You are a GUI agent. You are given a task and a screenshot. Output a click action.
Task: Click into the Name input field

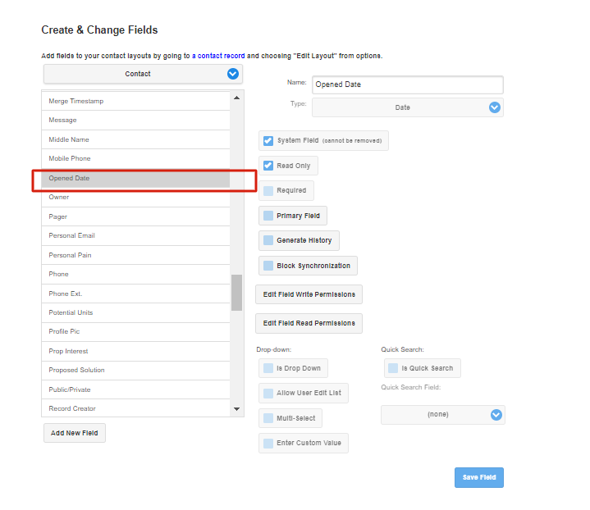click(408, 84)
